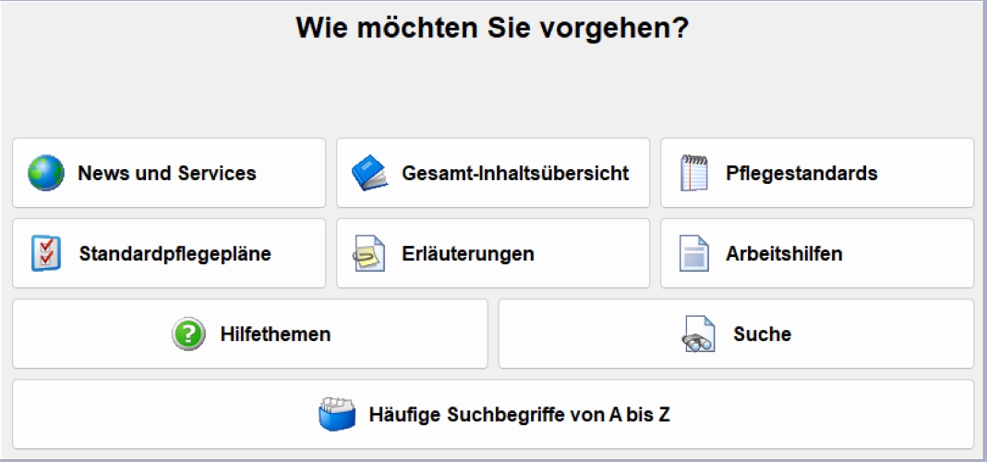The width and height of the screenshot is (987, 462).
Task: Browse Häufige Suchbegriffe von A bis Z
Action: pyautogui.click(x=519, y=415)
